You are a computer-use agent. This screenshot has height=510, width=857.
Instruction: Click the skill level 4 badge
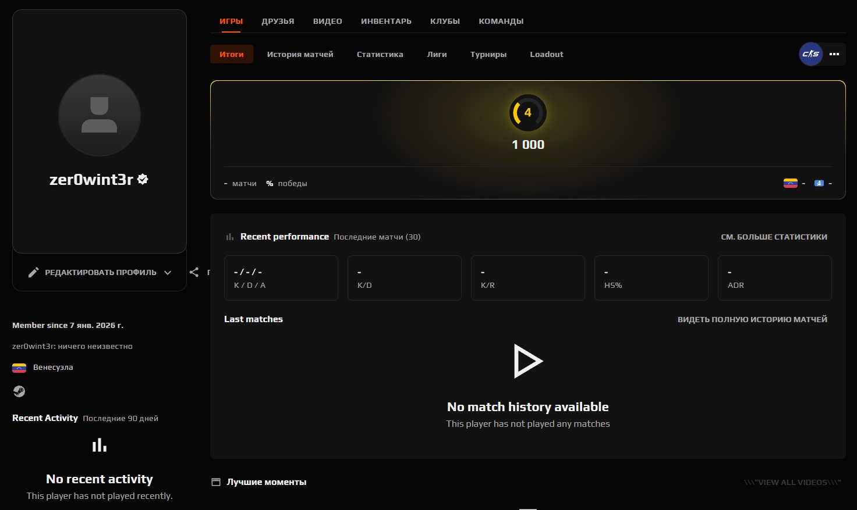tap(527, 113)
